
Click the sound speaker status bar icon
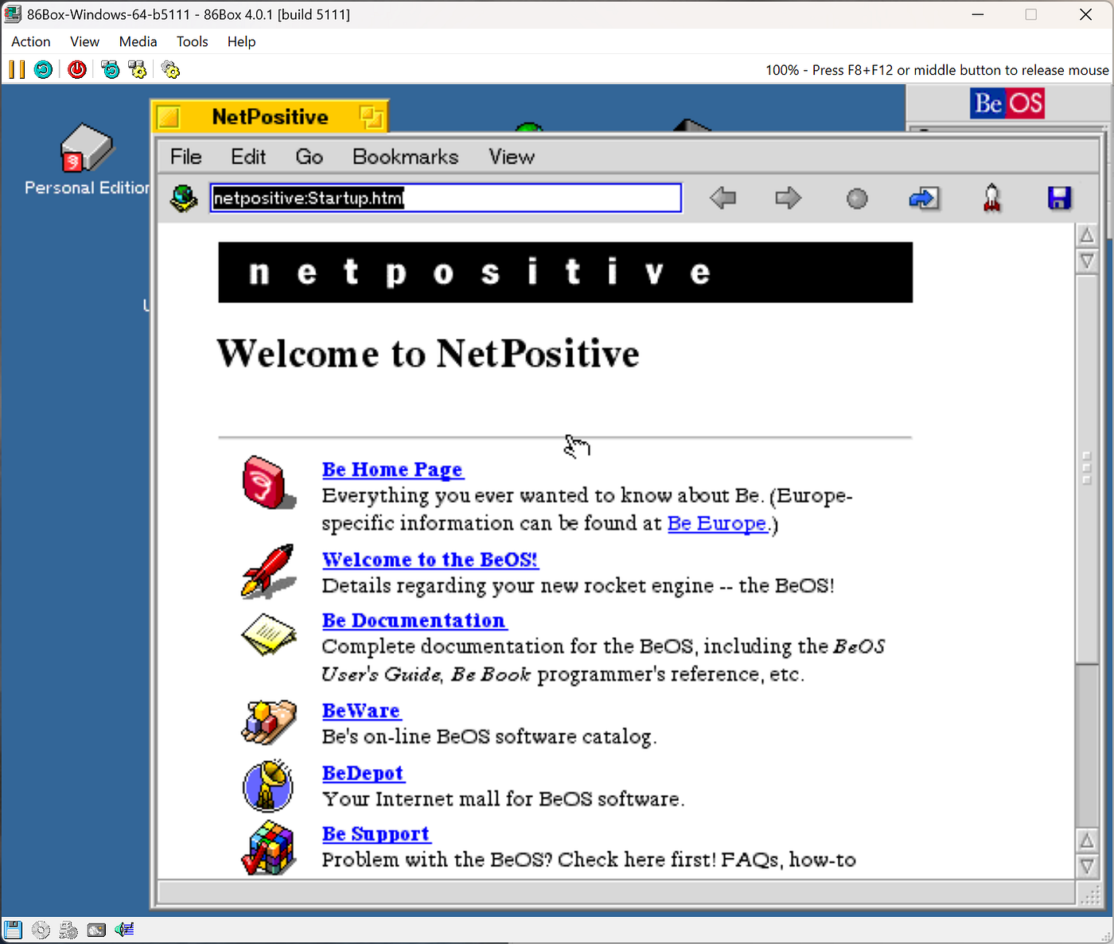tap(124, 930)
